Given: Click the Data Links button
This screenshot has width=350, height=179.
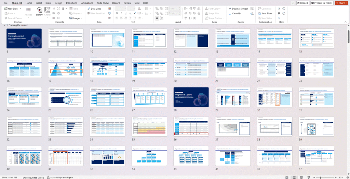Looking at the screenshot, I should point(94,9).
